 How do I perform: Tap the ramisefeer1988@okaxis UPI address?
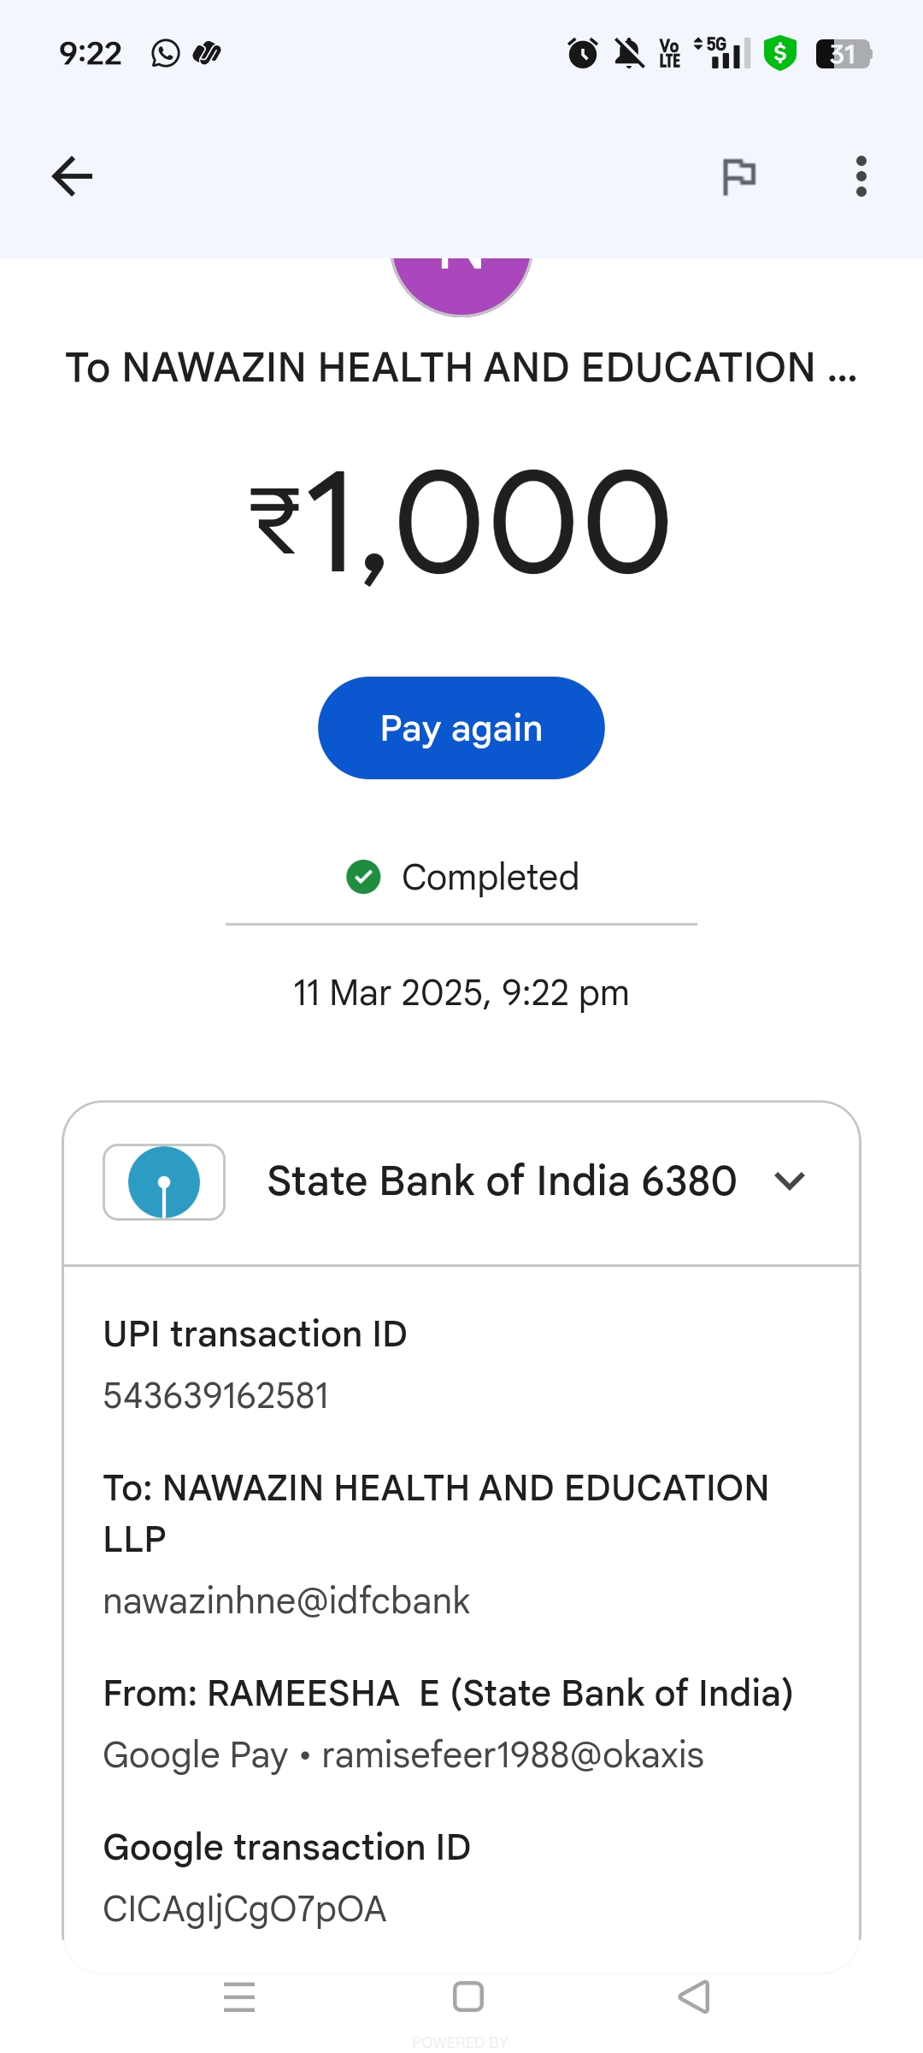(x=512, y=1755)
